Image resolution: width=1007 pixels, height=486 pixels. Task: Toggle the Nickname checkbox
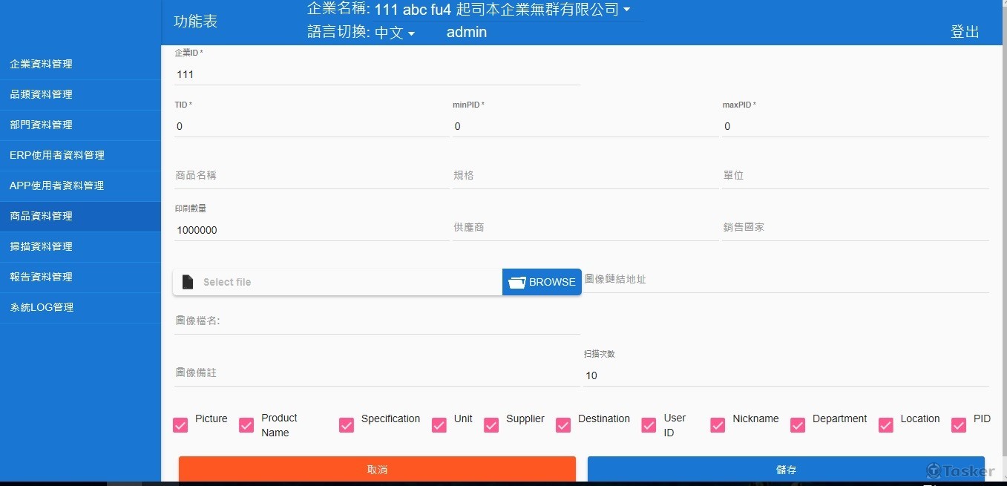718,425
